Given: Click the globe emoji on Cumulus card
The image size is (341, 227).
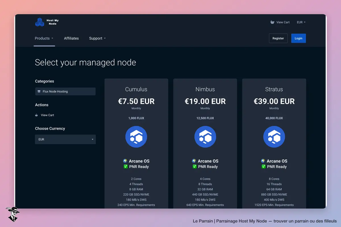Looking at the screenshot, I should pos(125,161).
